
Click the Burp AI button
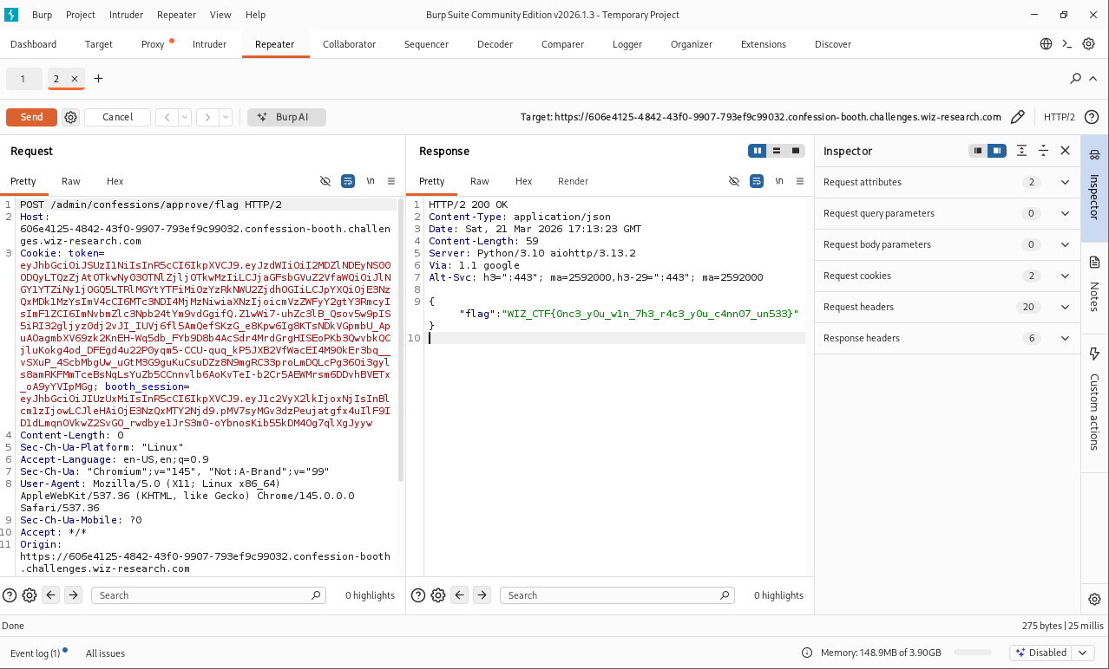click(x=286, y=117)
